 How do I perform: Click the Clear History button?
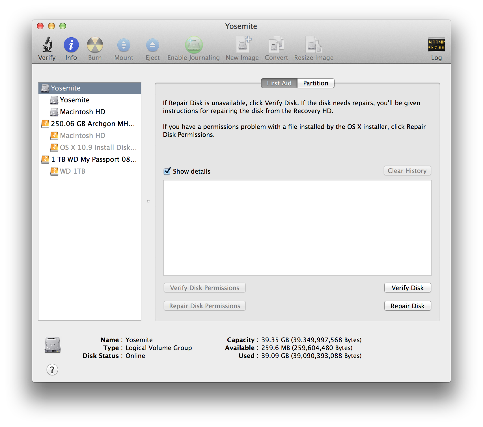pyautogui.click(x=407, y=171)
